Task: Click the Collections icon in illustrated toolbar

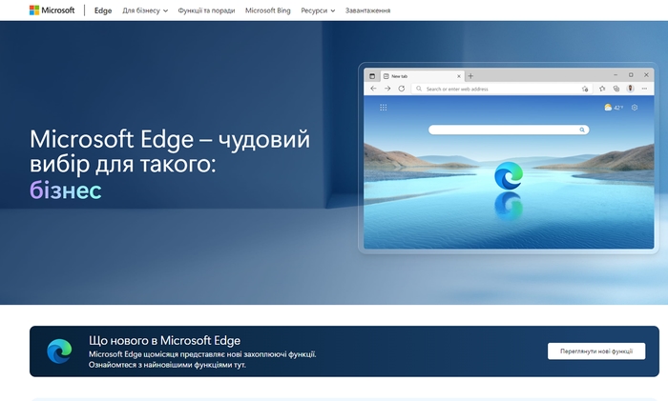Action: click(616, 89)
